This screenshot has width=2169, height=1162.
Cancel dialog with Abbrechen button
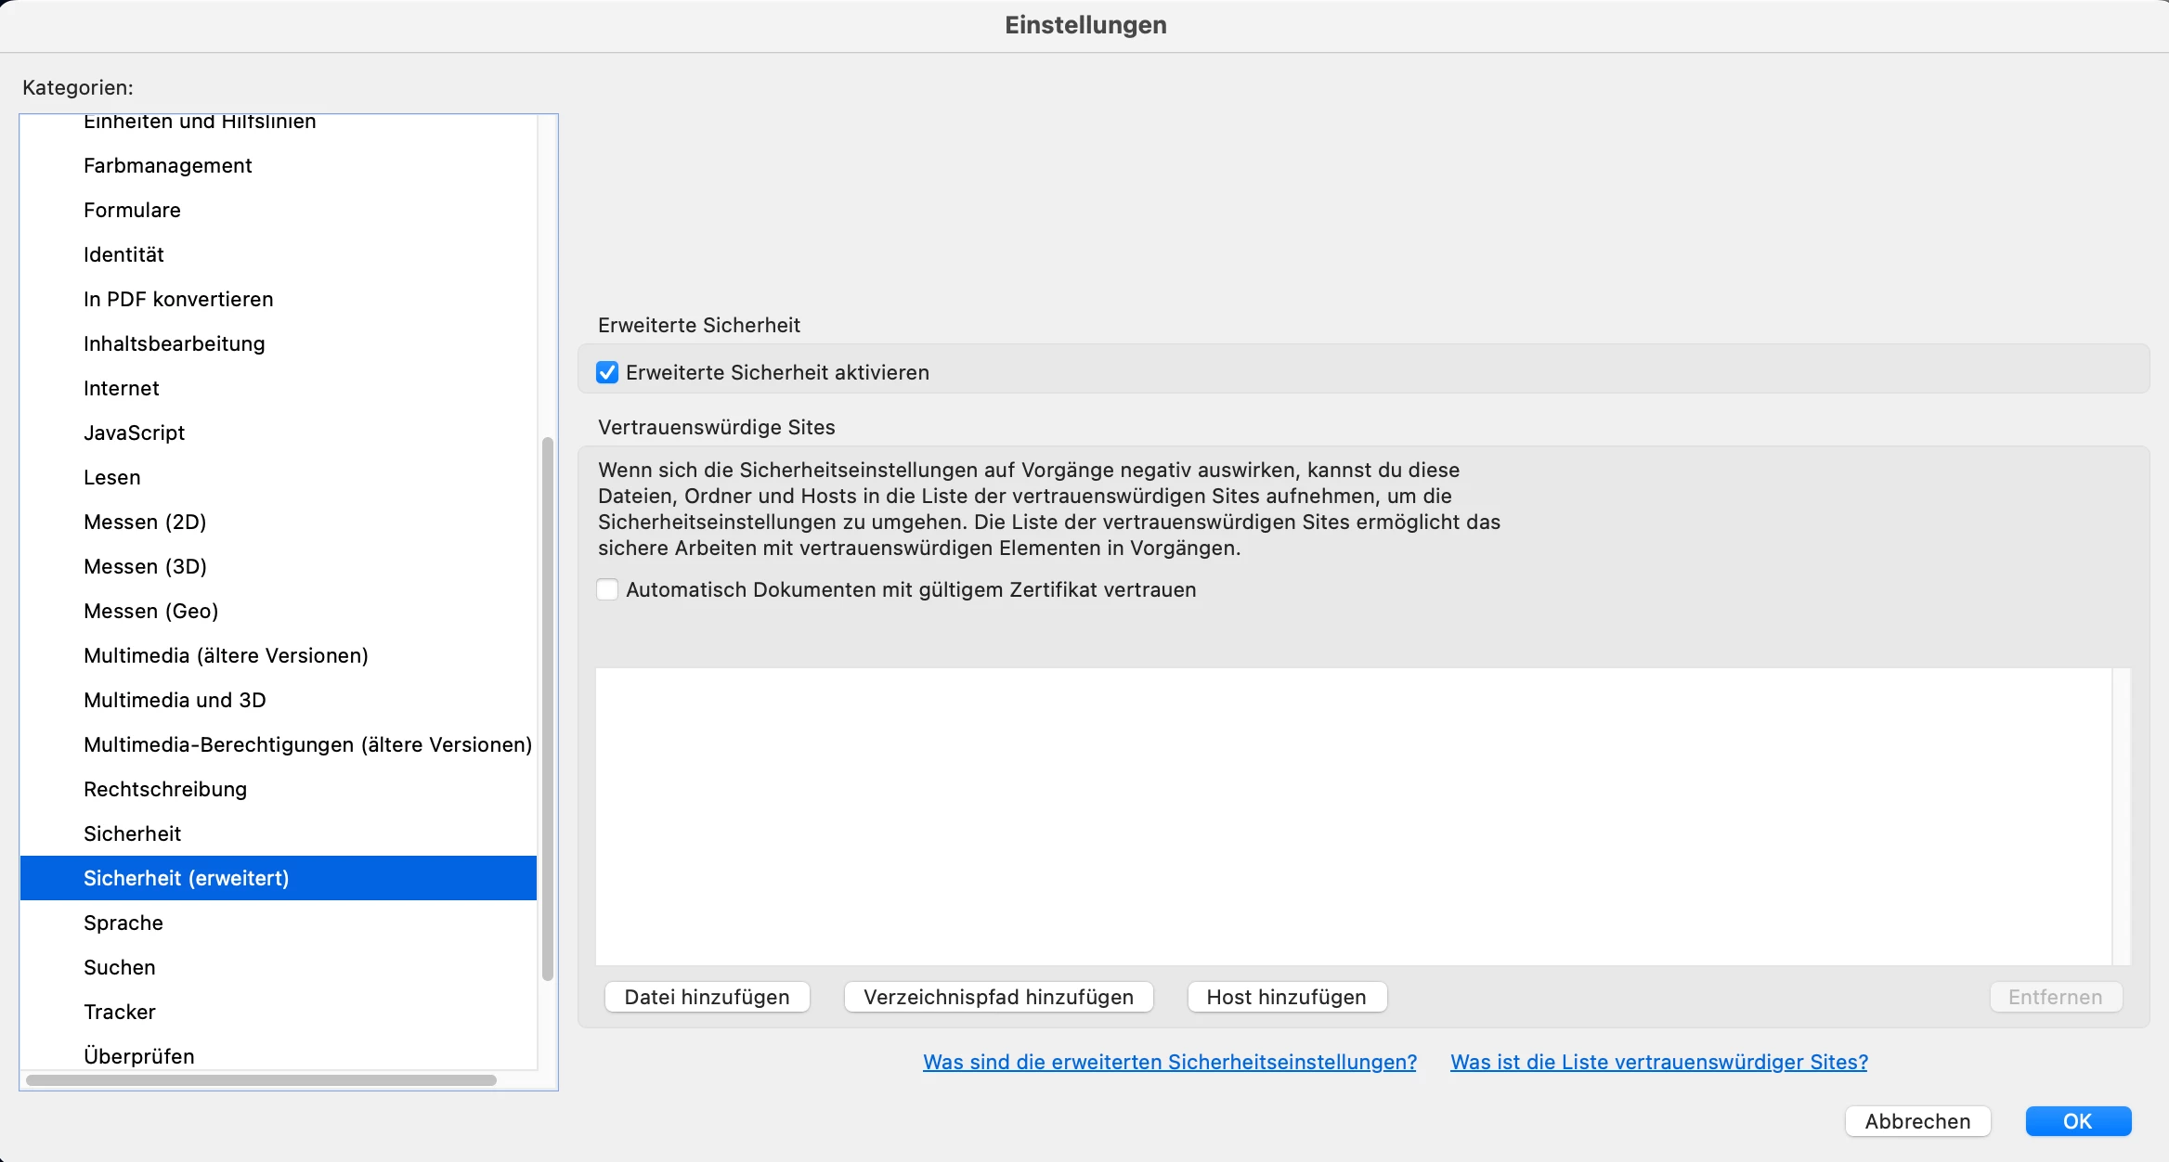tap(1917, 1121)
